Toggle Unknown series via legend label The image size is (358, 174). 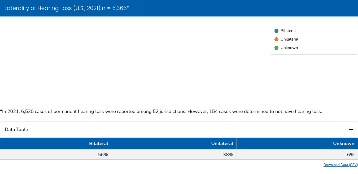(x=289, y=48)
